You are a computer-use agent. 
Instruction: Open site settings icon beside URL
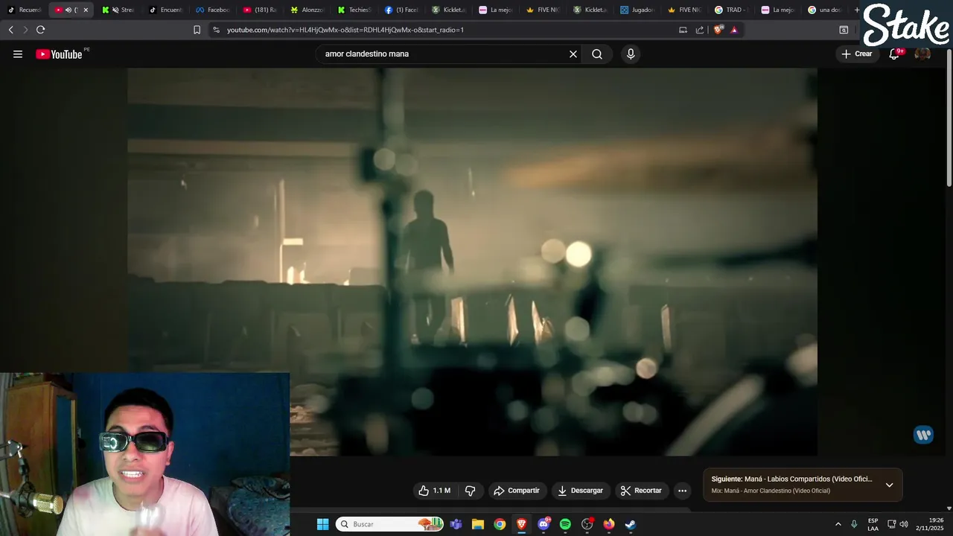(216, 30)
